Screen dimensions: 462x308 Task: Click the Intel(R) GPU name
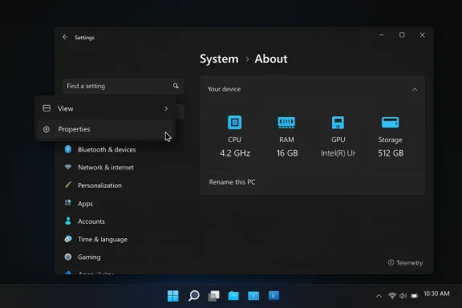[338, 153]
